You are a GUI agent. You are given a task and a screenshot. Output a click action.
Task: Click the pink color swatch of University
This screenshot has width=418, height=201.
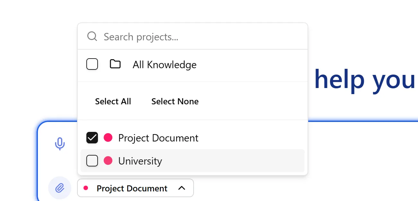[108, 161]
